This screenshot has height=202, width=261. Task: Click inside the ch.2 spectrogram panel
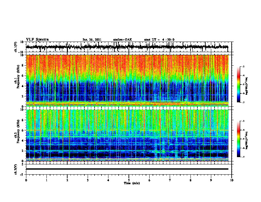[127, 135]
